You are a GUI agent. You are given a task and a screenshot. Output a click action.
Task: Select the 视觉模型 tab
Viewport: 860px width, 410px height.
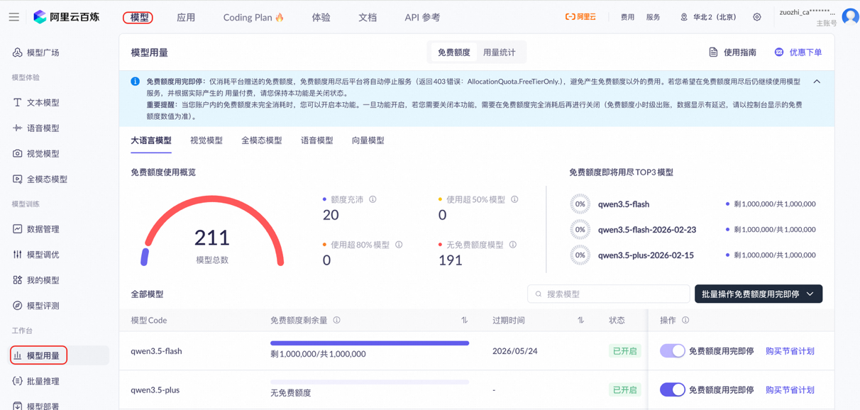point(206,140)
